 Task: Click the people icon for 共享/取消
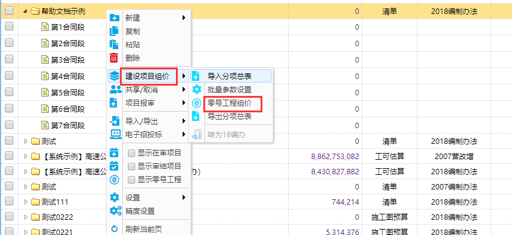point(116,89)
